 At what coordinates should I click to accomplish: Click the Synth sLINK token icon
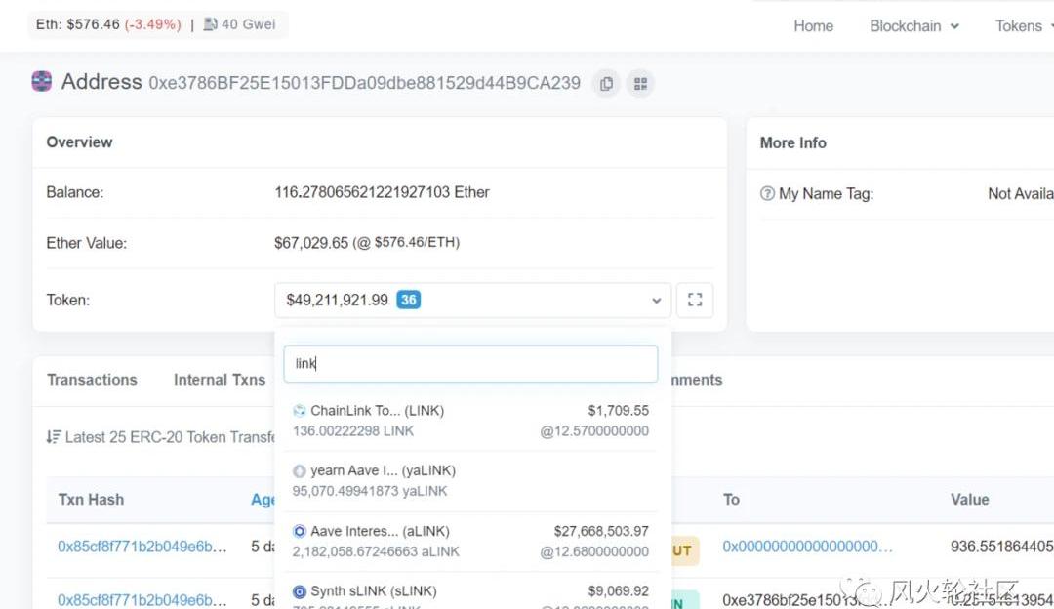[x=300, y=591]
